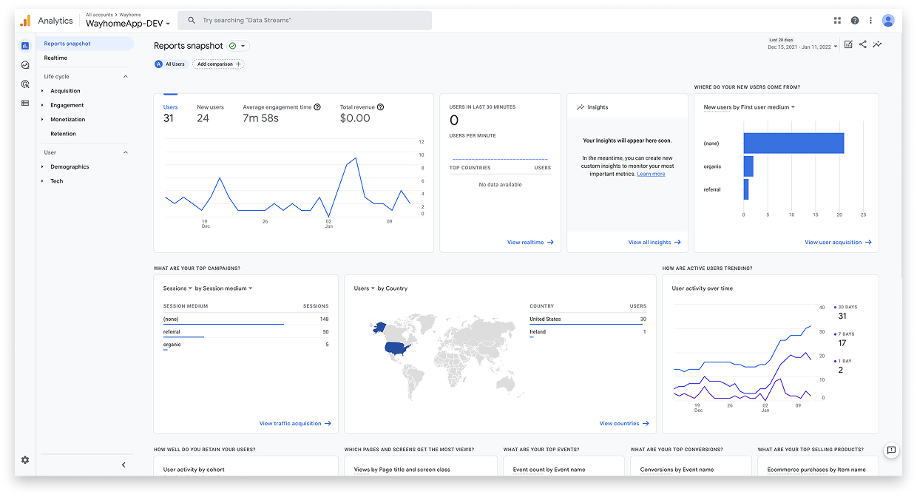
Task: Open the user account avatar
Action: pyautogui.click(x=888, y=21)
